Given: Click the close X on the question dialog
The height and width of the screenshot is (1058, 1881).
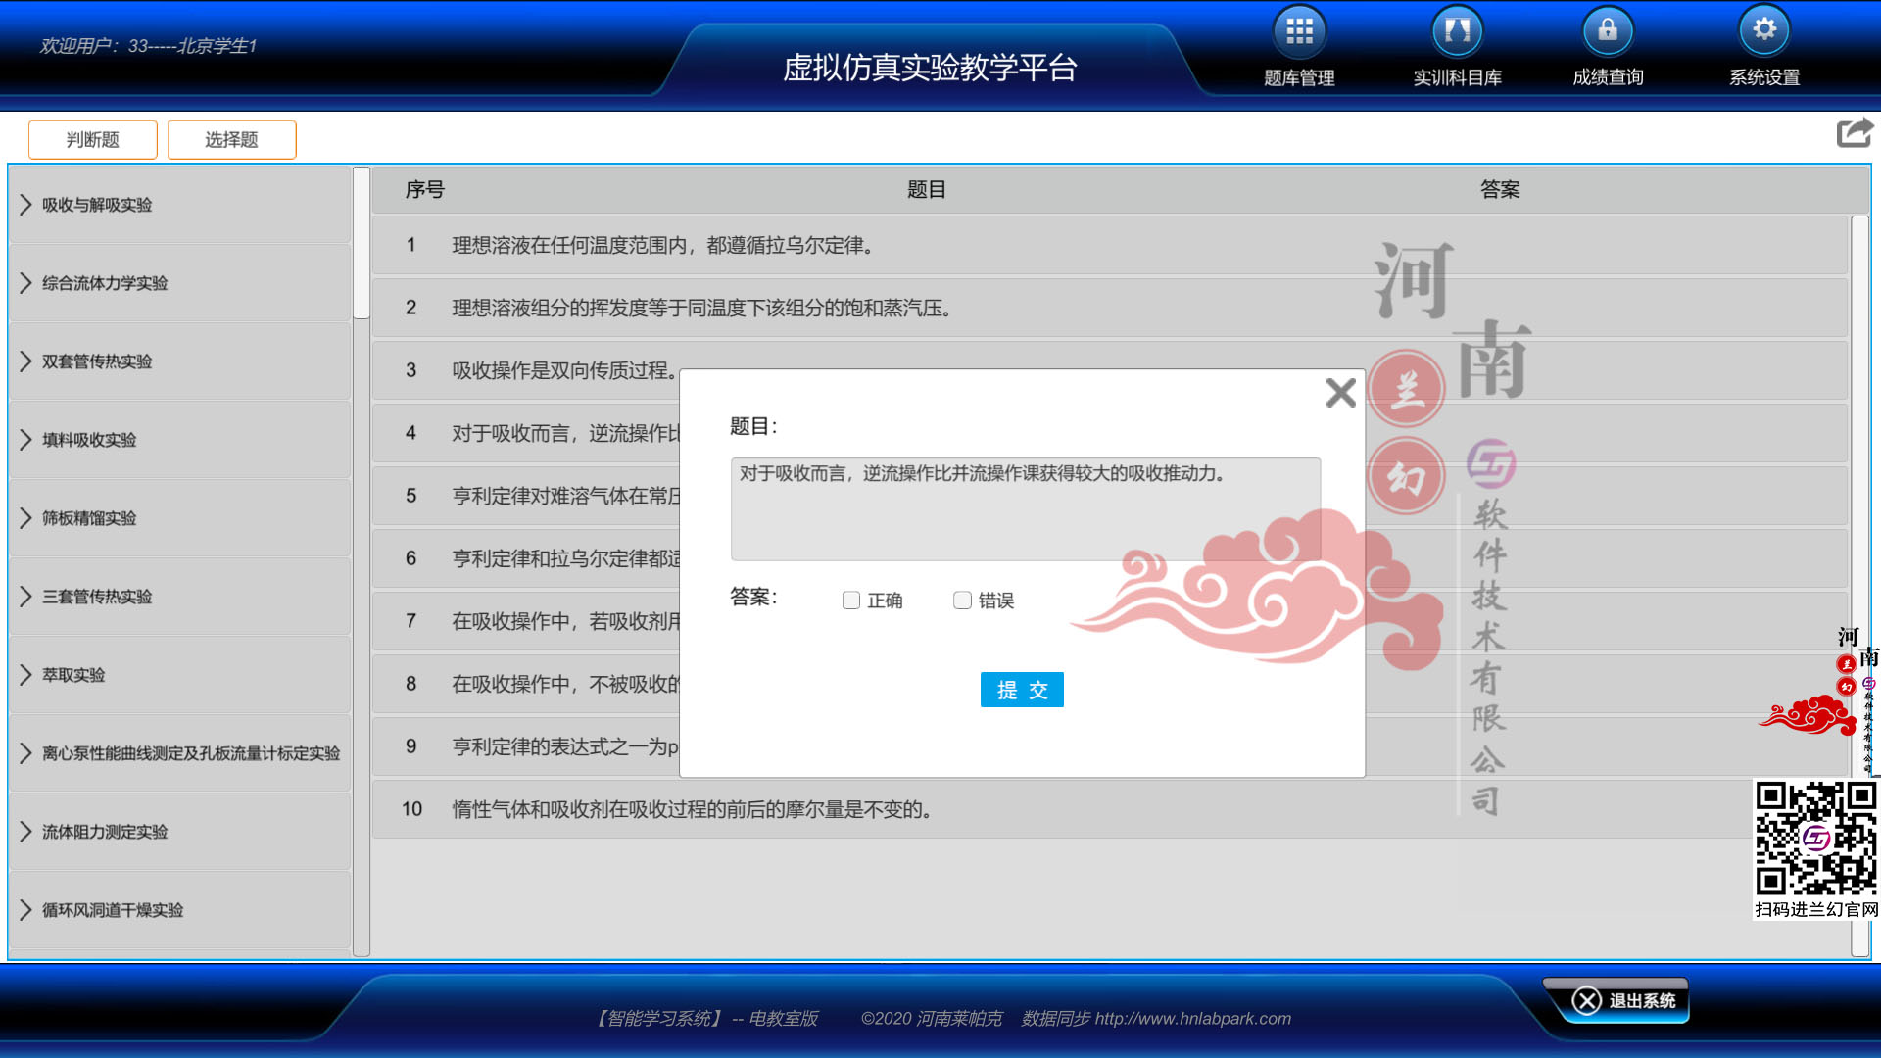Looking at the screenshot, I should click(x=1340, y=393).
